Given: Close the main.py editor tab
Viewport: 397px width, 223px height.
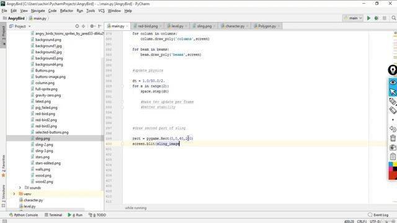Looking at the screenshot, I should (x=127, y=26).
